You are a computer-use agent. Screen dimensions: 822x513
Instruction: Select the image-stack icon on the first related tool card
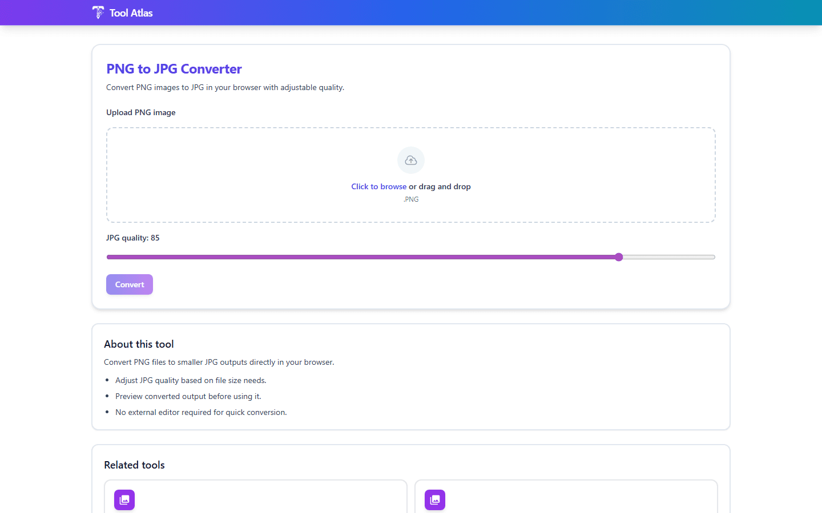pos(124,500)
